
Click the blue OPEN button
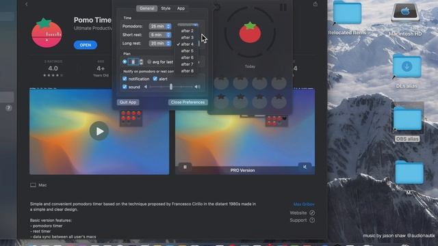coord(86,45)
